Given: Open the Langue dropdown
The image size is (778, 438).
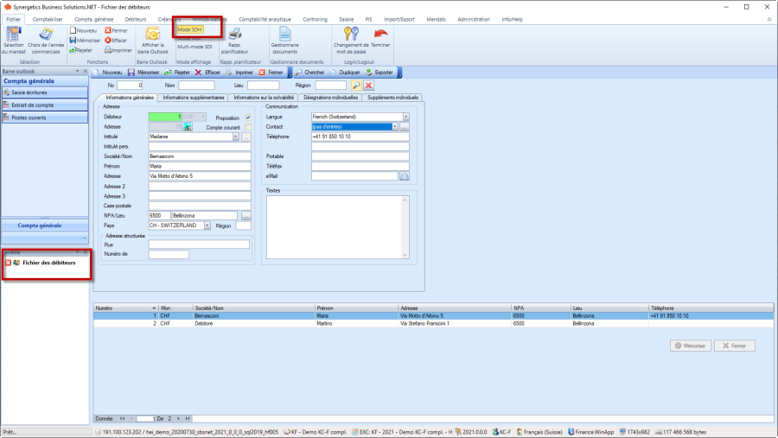Looking at the screenshot, I should 405,117.
